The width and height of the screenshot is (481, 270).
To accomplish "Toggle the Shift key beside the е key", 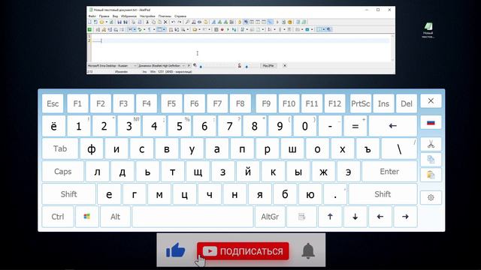I will (x=68, y=194).
